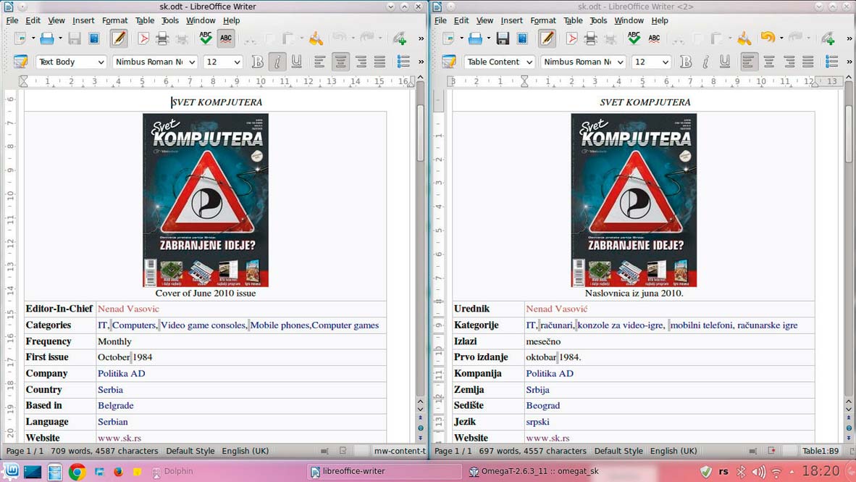
Task: Click magazine cover image in right document
Action: (634, 200)
